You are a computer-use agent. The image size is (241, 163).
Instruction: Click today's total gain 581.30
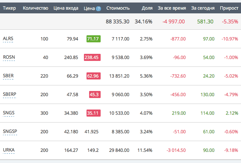205,22
